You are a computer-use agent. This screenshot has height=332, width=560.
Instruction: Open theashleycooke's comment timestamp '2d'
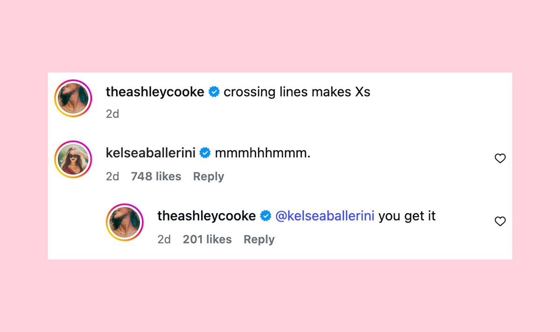click(112, 114)
